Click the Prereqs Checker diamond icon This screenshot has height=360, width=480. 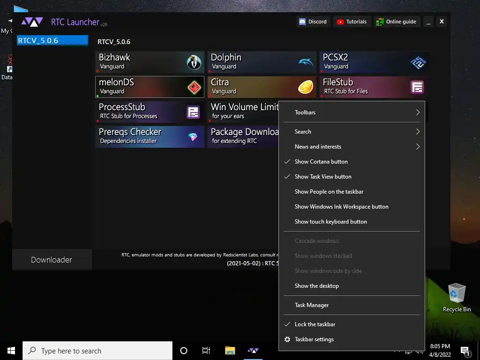pyautogui.click(x=193, y=137)
